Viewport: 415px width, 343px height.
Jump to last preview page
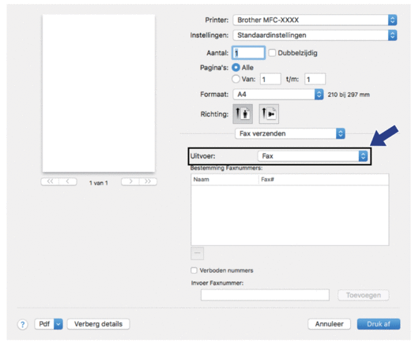148,181
